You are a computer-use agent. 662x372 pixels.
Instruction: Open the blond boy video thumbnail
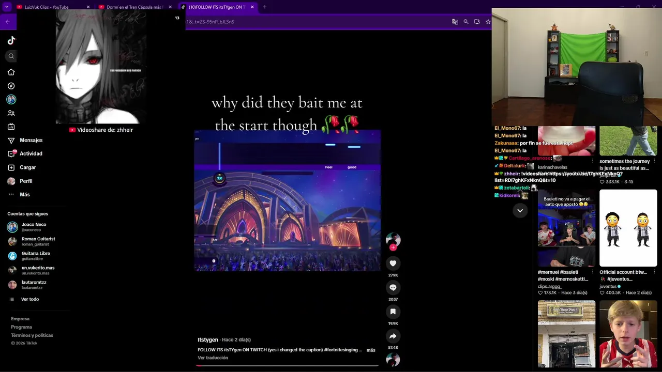click(628, 334)
